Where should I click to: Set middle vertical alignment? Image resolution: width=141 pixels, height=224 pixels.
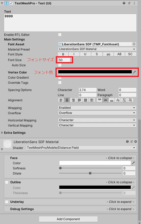point(106,100)
